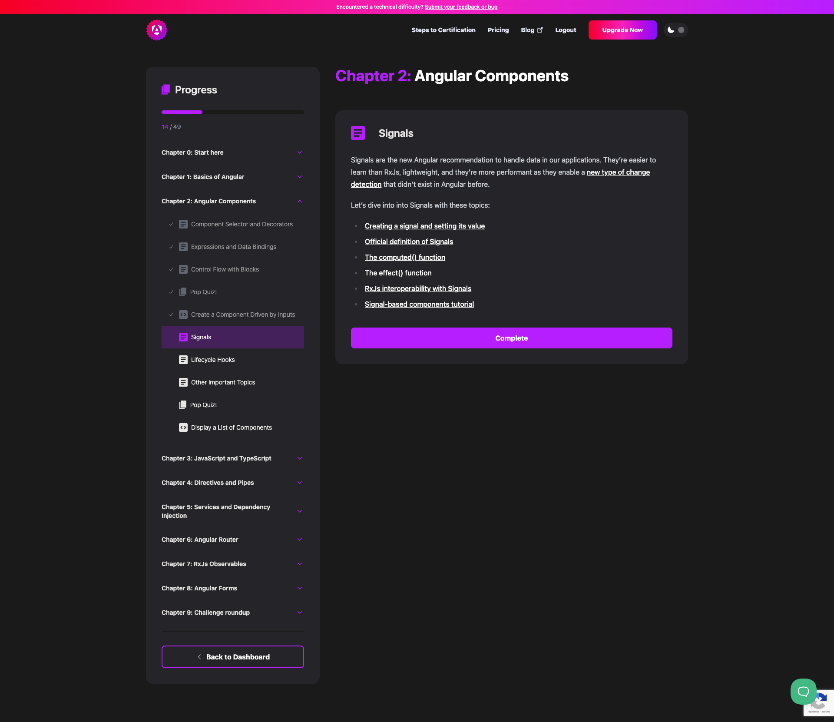
Task: Select the sun light-mode toggle option
Action: point(681,30)
